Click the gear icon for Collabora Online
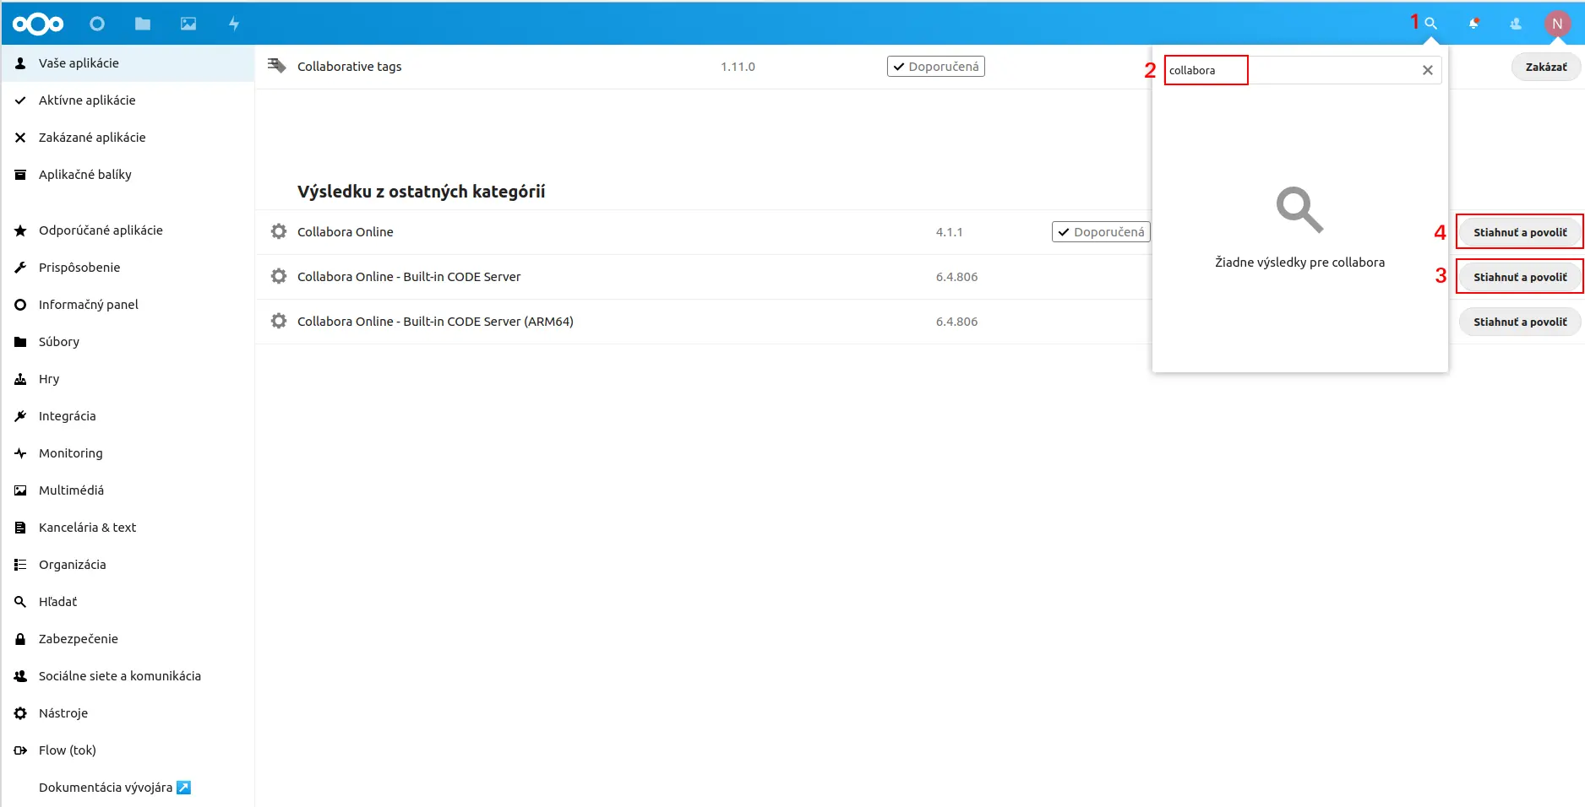The height and width of the screenshot is (807, 1585). pyautogui.click(x=278, y=231)
